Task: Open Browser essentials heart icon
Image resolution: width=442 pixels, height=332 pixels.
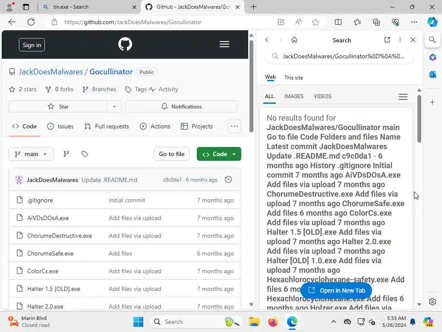Action: [x=395, y=22]
